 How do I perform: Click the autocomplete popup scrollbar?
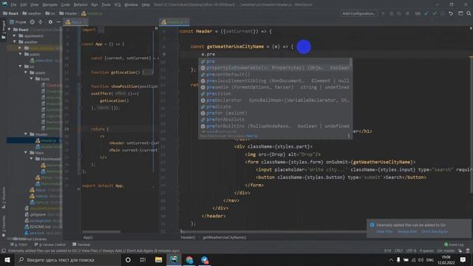(x=350, y=62)
